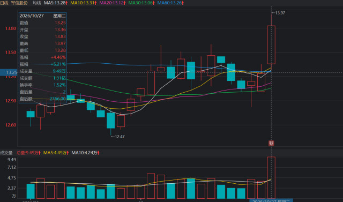
Task: Click the 12.47 low price marker
Action: tap(120, 137)
